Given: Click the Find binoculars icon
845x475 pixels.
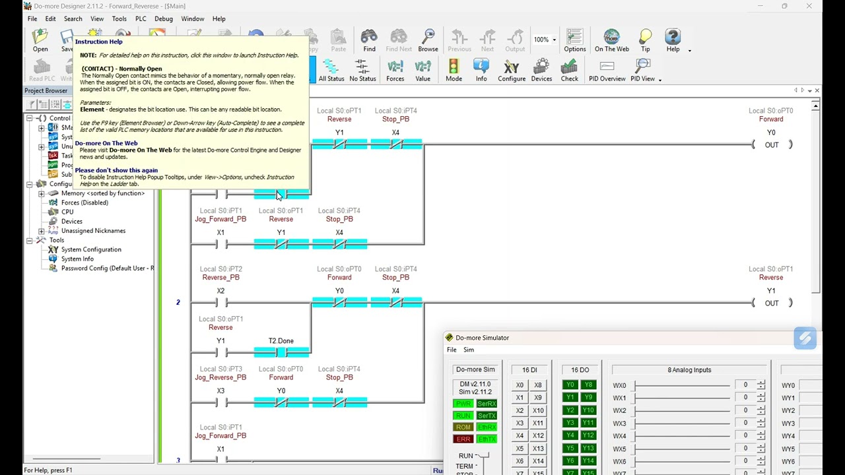Looking at the screenshot, I should 369,41.
